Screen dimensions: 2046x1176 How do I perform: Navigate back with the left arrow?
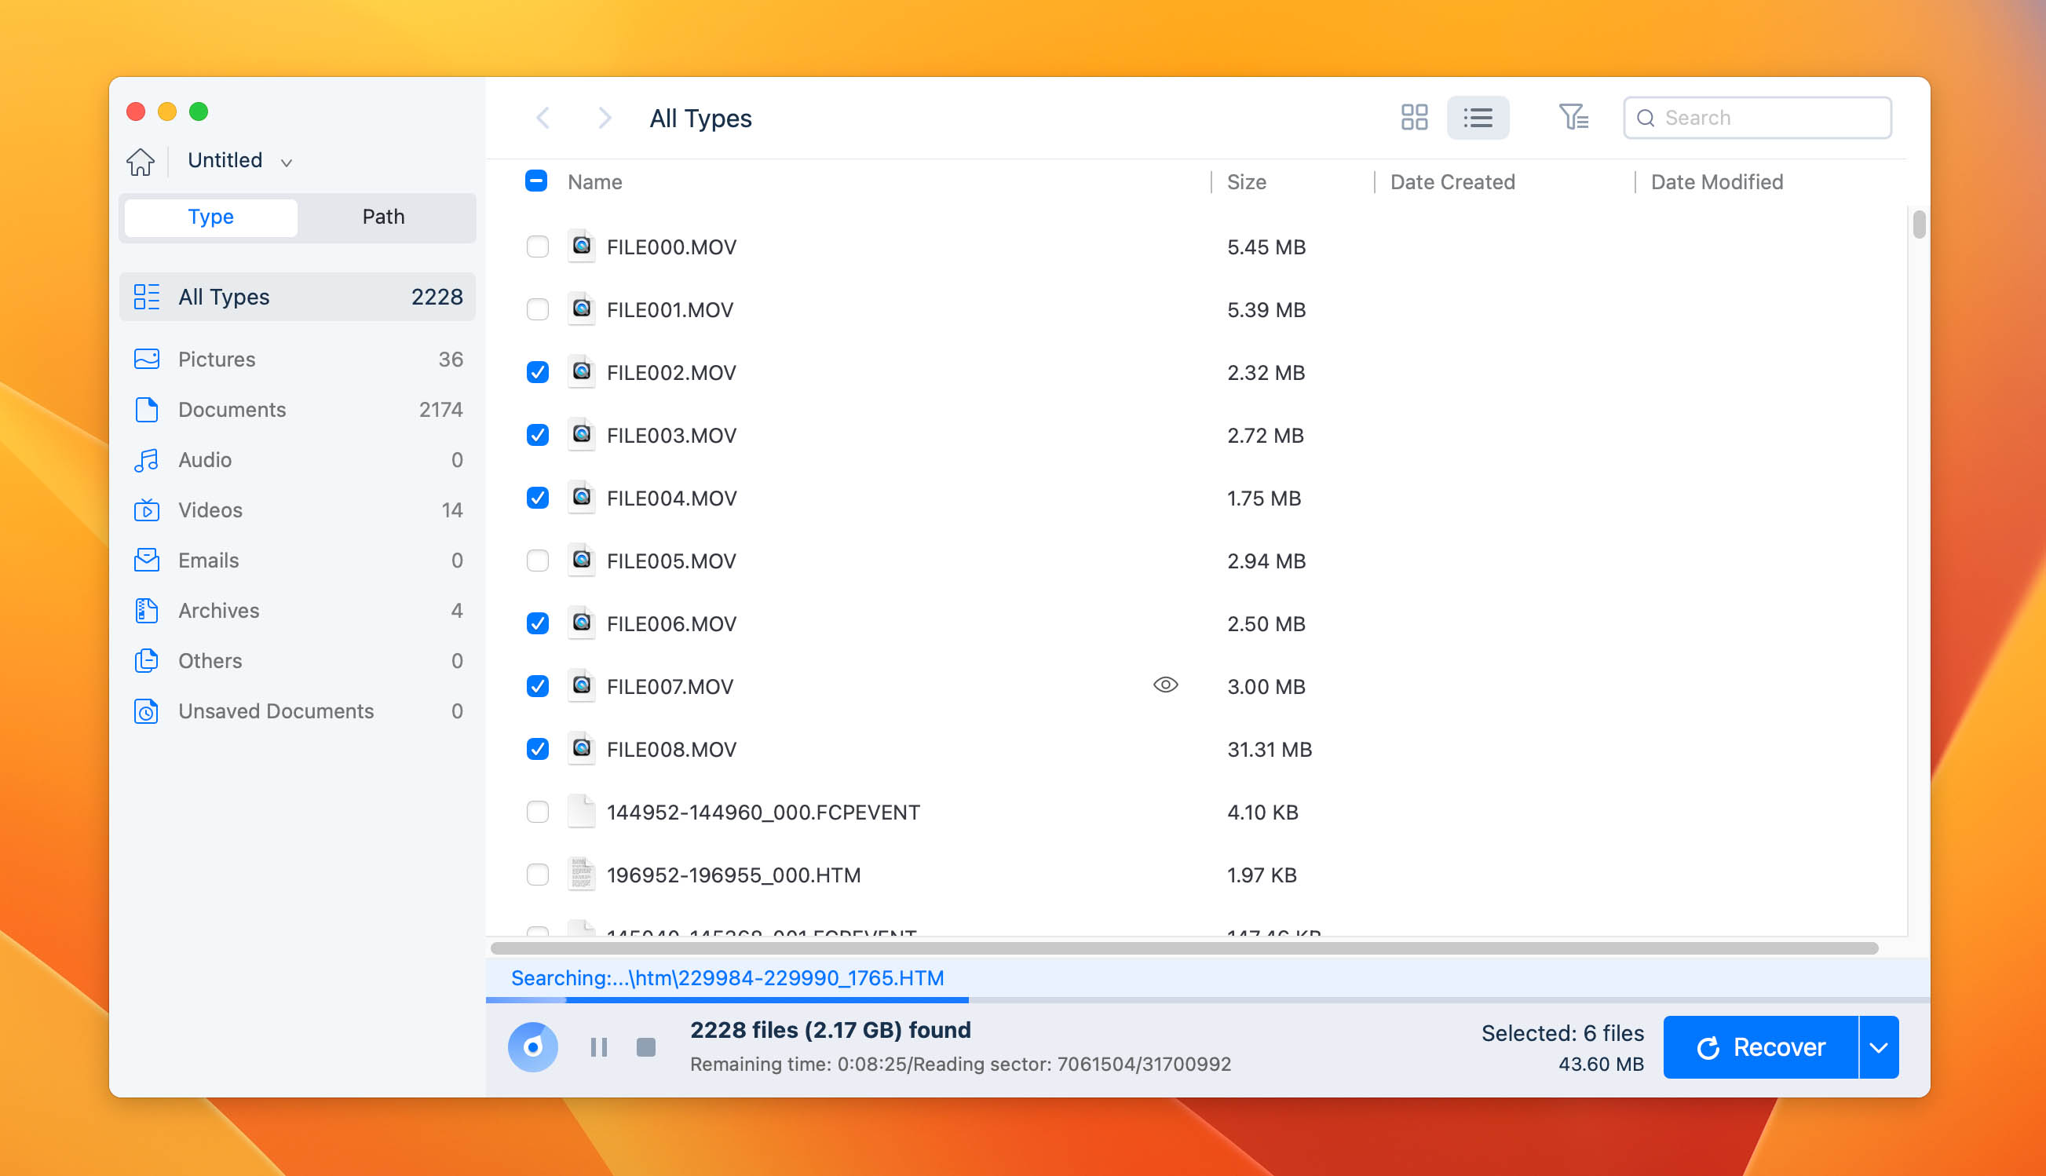click(x=543, y=118)
